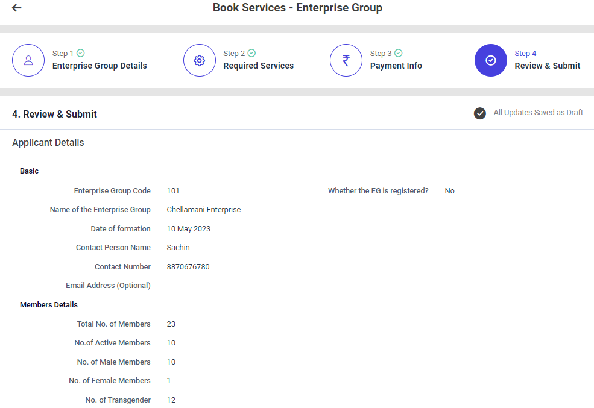
Task: Click the 'All Updates Saved as Draft' text
Action: (538, 113)
